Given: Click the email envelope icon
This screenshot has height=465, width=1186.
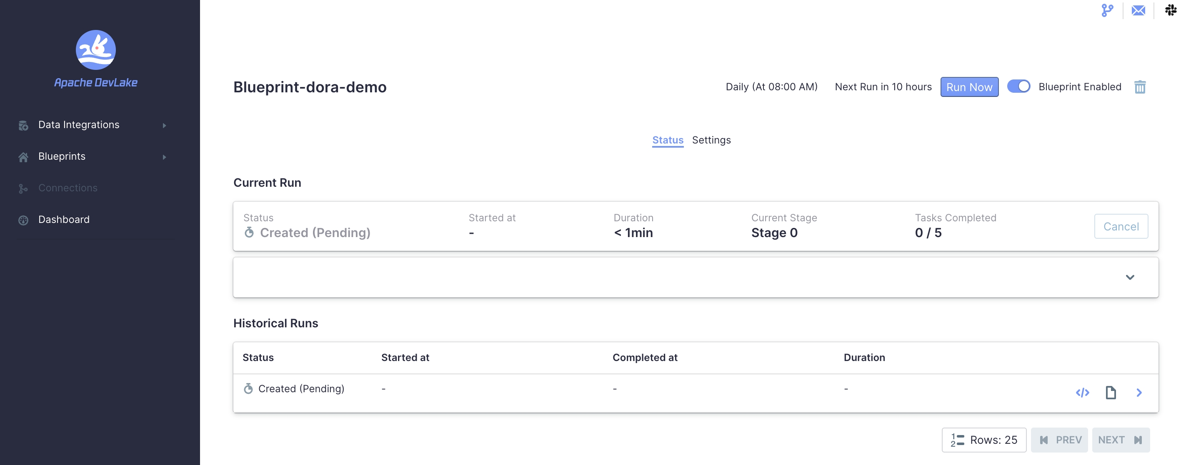Looking at the screenshot, I should 1138,10.
